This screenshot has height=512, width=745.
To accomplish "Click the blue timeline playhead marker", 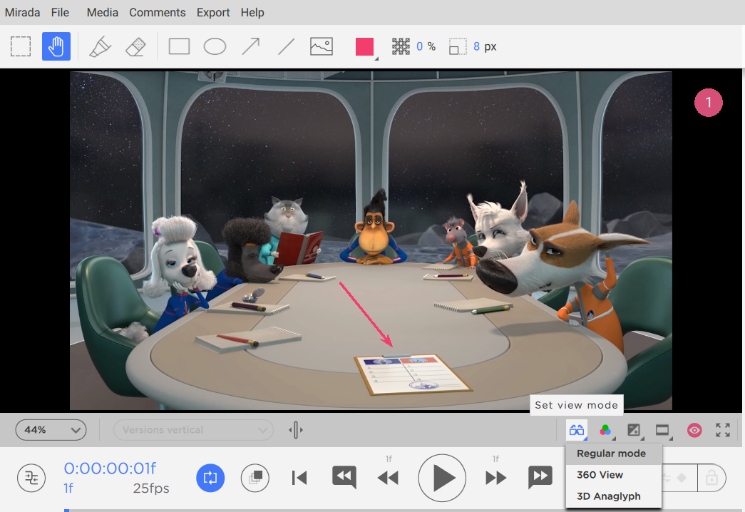I will click(x=66, y=510).
